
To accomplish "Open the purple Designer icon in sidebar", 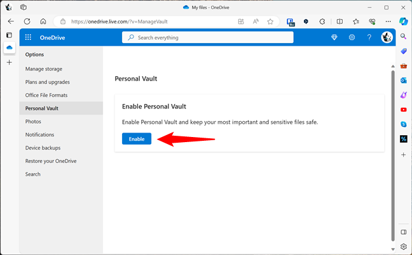I will click(403, 95).
